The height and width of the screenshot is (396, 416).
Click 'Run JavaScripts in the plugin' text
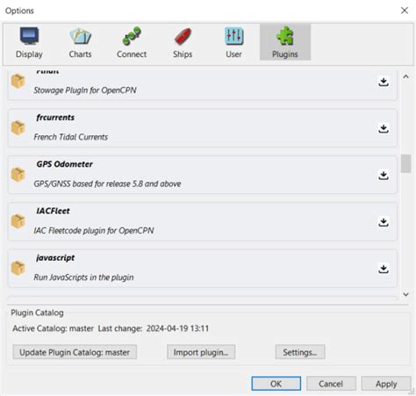pos(83,277)
